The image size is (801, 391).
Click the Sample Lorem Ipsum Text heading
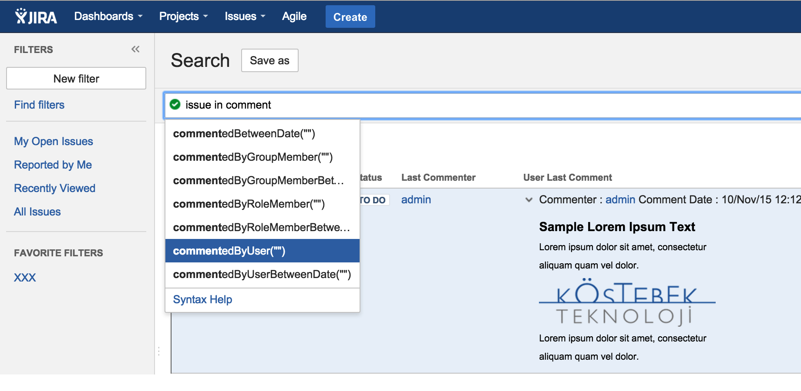(x=617, y=227)
